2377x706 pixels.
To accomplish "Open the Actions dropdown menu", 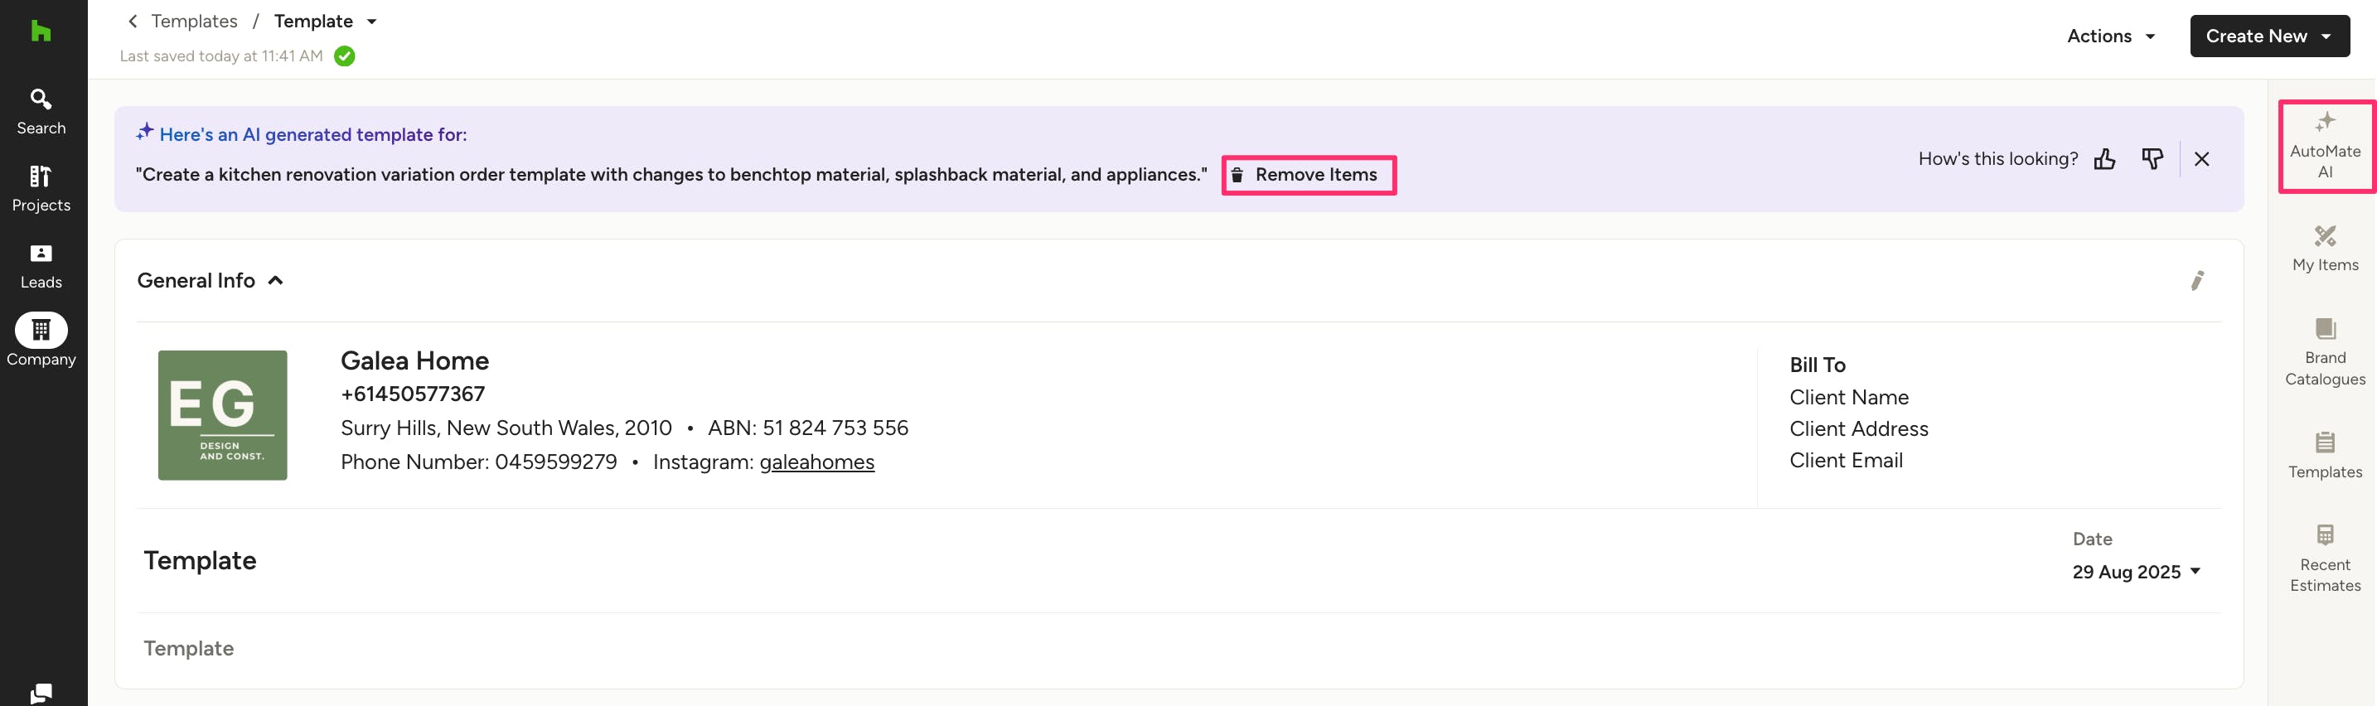I will coord(2110,36).
